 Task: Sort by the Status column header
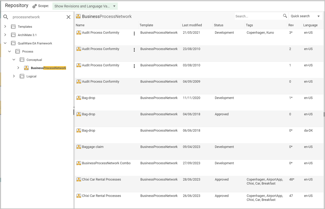point(219,25)
